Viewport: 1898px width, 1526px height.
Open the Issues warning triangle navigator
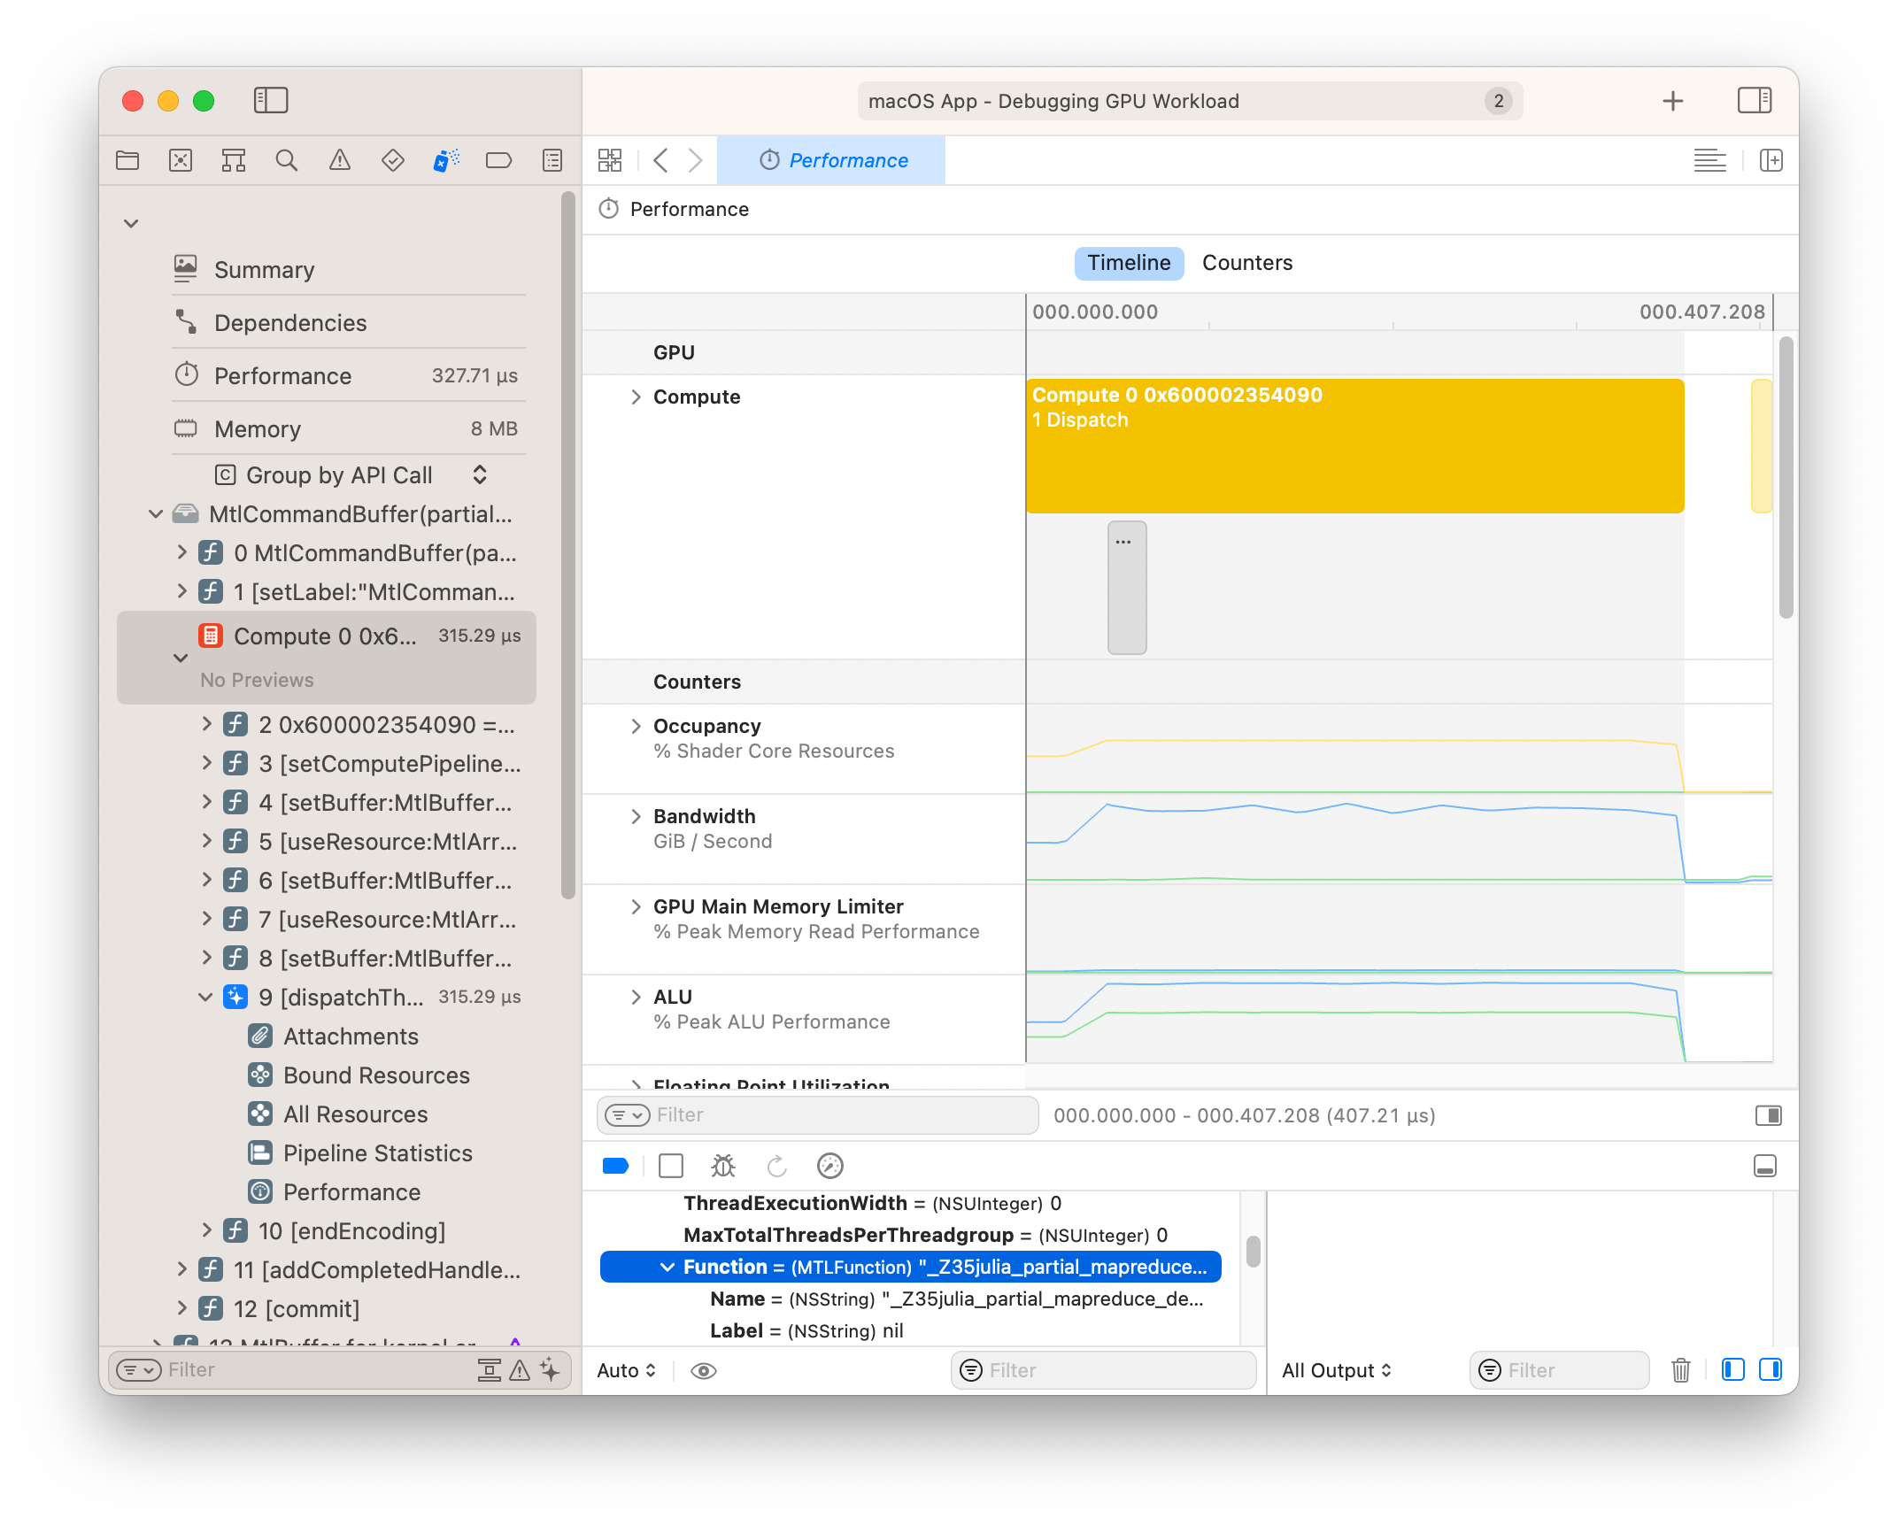339,161
